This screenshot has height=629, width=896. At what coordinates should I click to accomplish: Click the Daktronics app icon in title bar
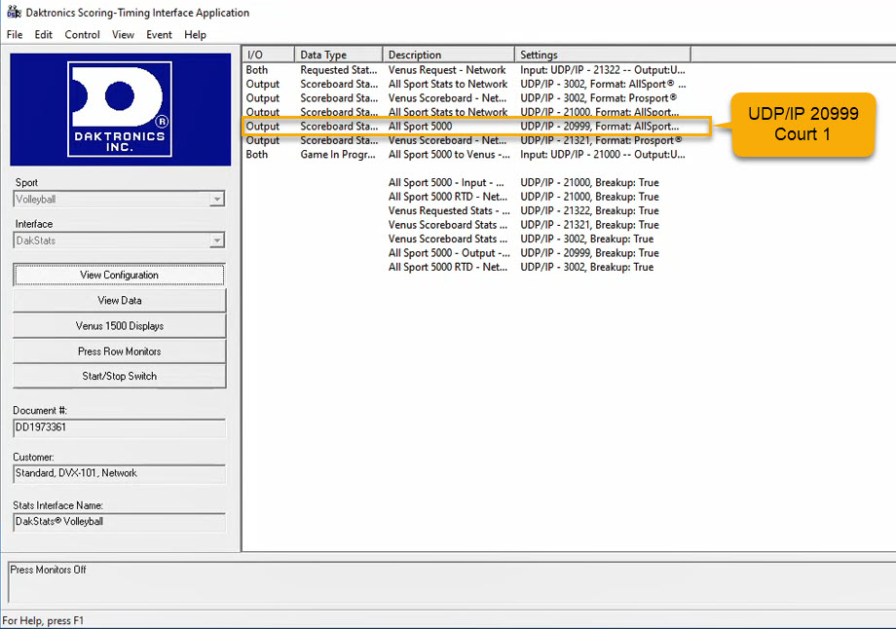pos(14,13)
